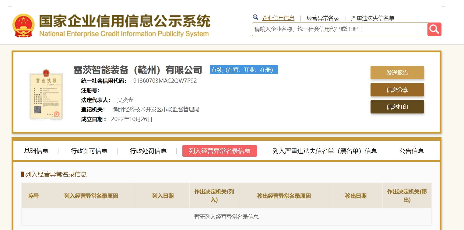464x230 pixels.
Task: Click the English subtitle National Enterprise Credit Information Publicity System
Action: (124, 33)
